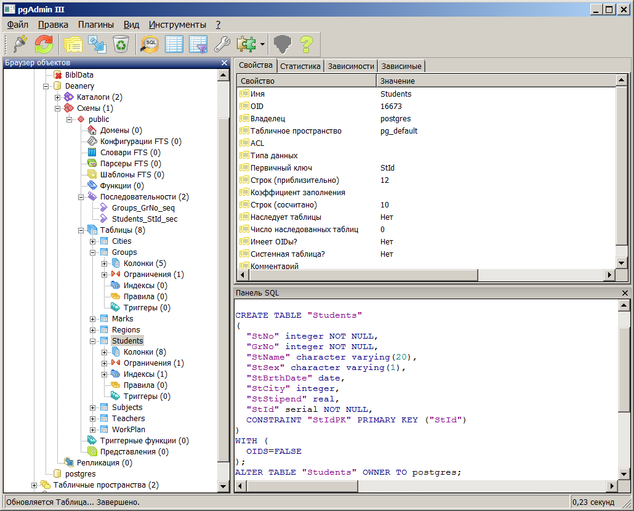The image size is (634, 511).
Task: Collapse the Таблицы (8) node
Action: pos(81,230)
